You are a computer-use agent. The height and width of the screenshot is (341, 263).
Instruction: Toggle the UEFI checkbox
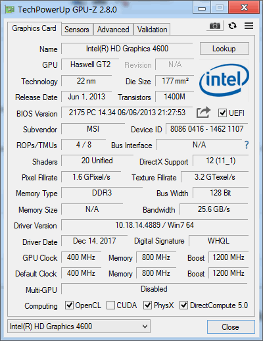pos(222,113)
